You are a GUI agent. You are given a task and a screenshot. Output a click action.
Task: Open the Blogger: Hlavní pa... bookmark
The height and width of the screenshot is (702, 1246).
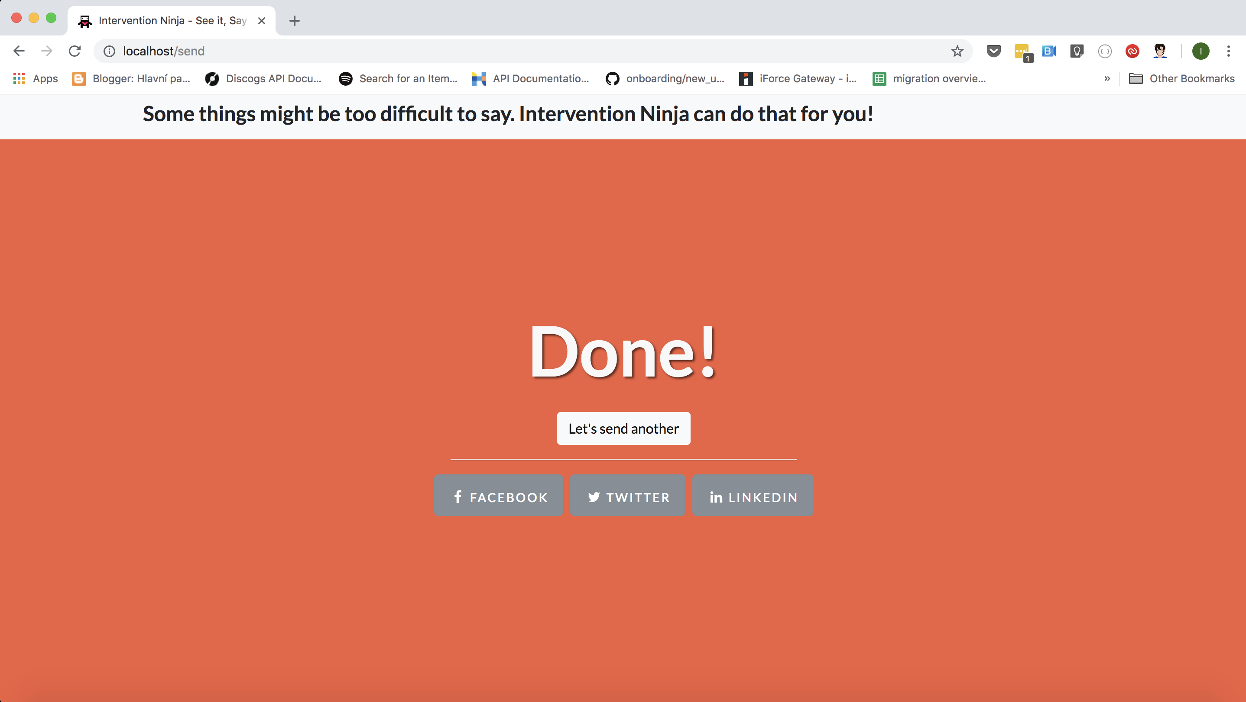point(130,78)
